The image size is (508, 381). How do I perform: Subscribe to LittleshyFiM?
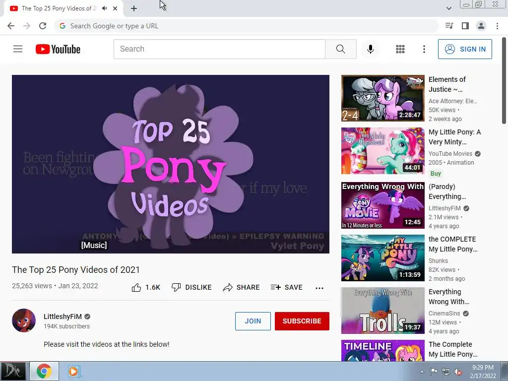click(x=302, y=321)
